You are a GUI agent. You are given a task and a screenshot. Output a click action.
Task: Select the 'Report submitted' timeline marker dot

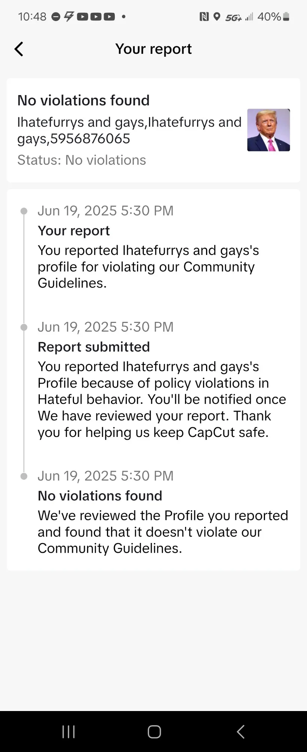pos(24,327)
